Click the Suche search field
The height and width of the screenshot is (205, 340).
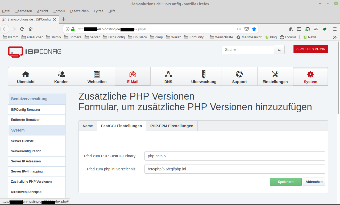pyautogui.click(x=248, y=50)
